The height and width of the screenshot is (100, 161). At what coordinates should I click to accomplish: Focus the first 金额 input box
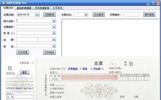pos(27,40)
